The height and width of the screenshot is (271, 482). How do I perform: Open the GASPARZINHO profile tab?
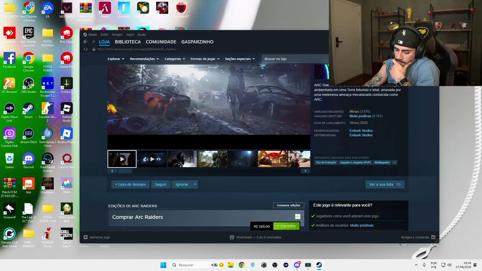[197, 42]
